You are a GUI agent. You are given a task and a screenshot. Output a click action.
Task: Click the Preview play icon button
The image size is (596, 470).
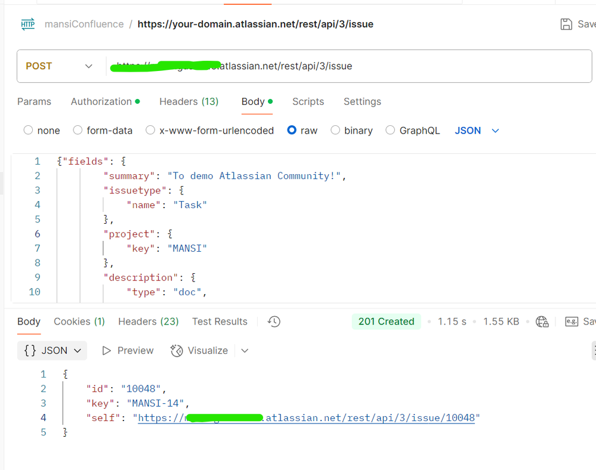[x=128, y=350]
